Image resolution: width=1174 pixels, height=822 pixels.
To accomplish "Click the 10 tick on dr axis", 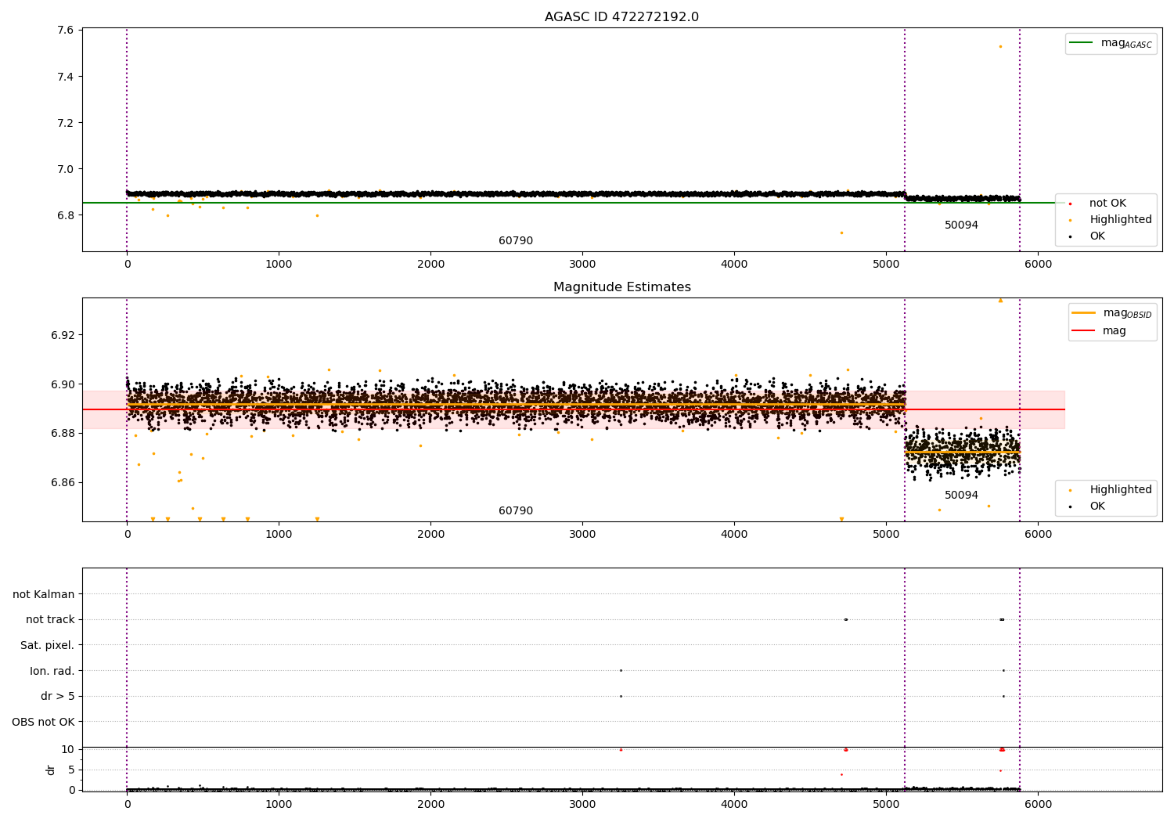I will click(68, 749).
